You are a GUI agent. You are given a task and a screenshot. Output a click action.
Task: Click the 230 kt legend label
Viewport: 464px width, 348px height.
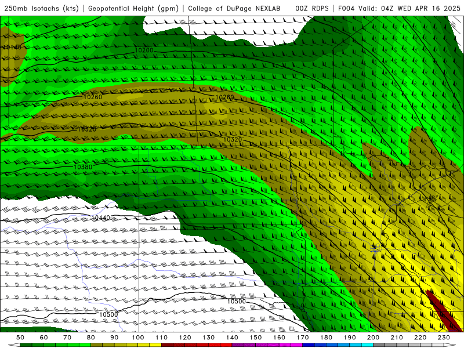click(x=444, y=338)
